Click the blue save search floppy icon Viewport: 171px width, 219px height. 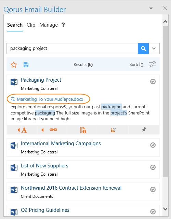(26, 65)
